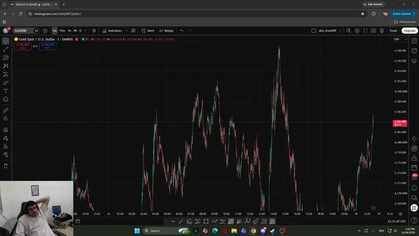Image resolution: width=419 pixels, height=236 pixels.
Task: Open the USD currency dropdown
Action: [x=400, y=39]
